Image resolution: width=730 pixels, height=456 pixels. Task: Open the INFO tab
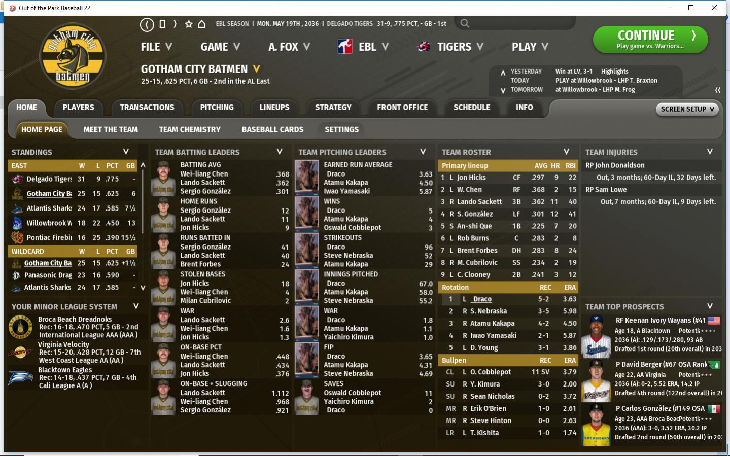click(x=525, y=108)
